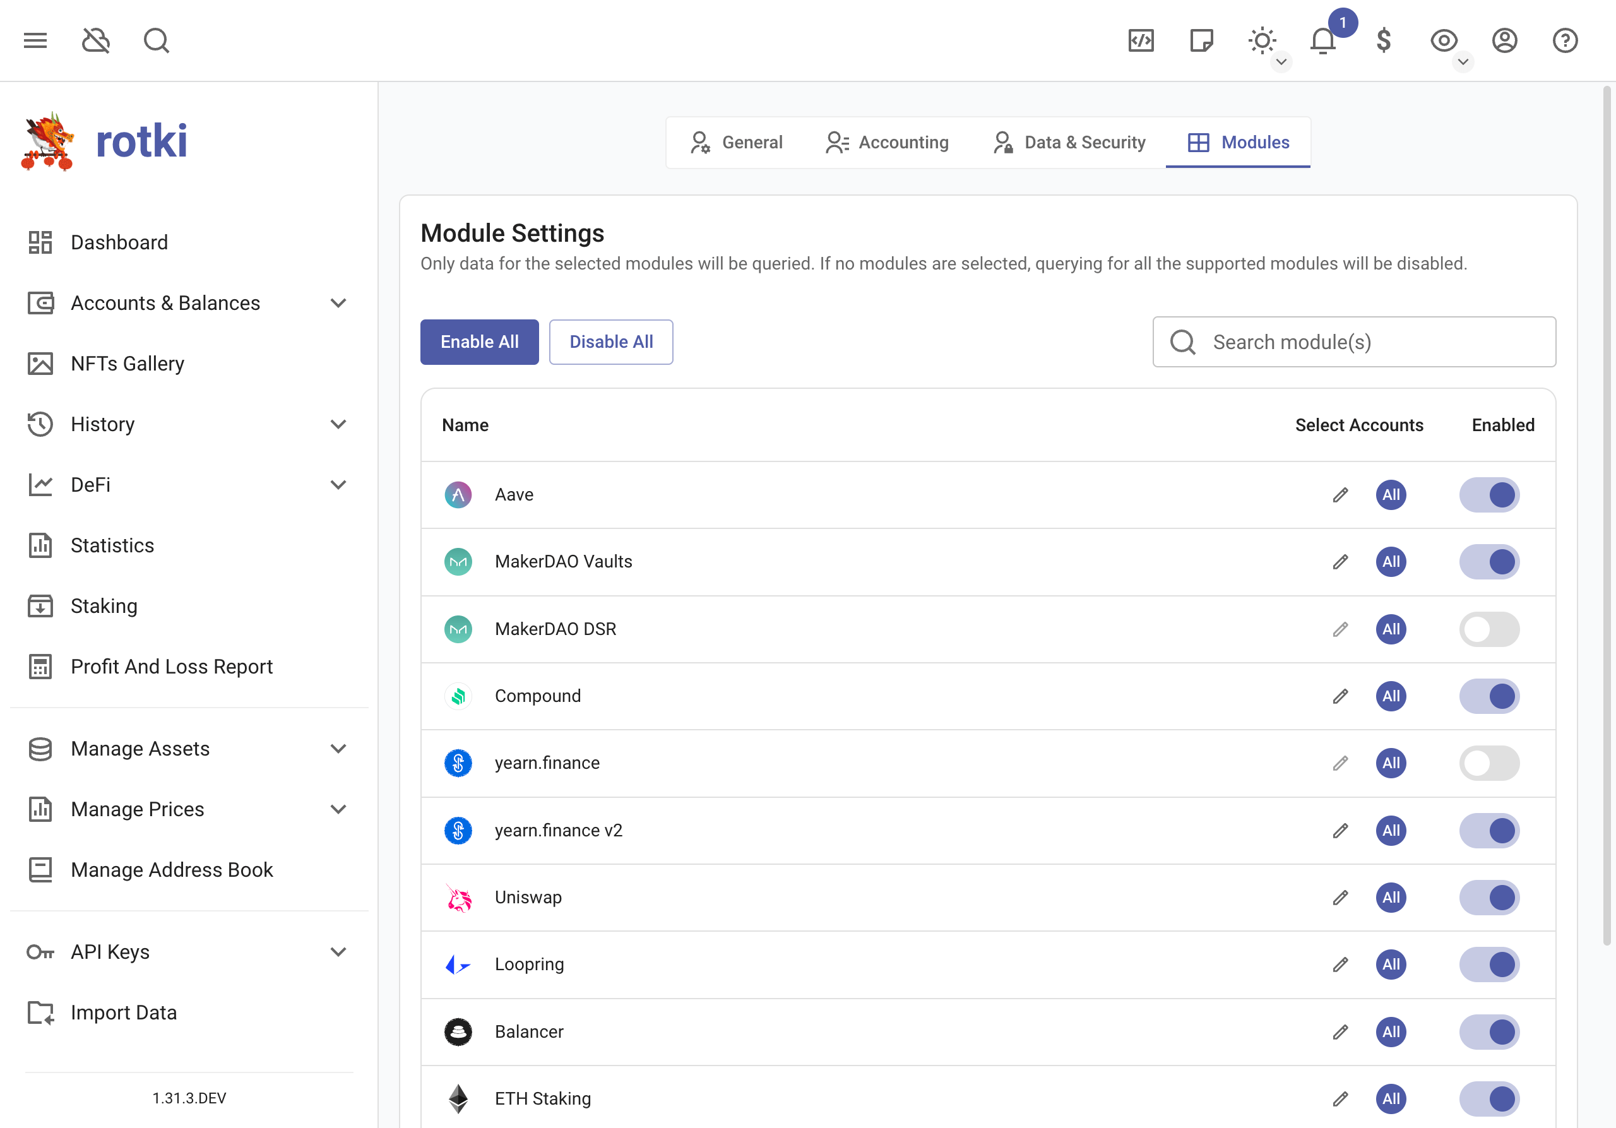1616x1128 pixels.
Task: Select the Modules tab
Action: pyautogui.click(x=1238, y=142)
